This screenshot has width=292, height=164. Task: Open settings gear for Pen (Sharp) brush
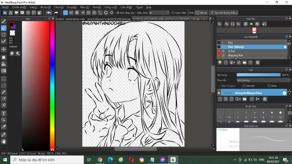pos(285,47)
